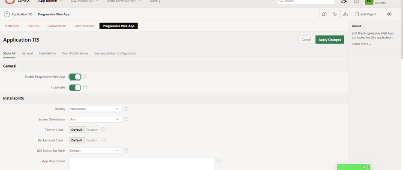Select Default for Background Color

click(77, 140)
